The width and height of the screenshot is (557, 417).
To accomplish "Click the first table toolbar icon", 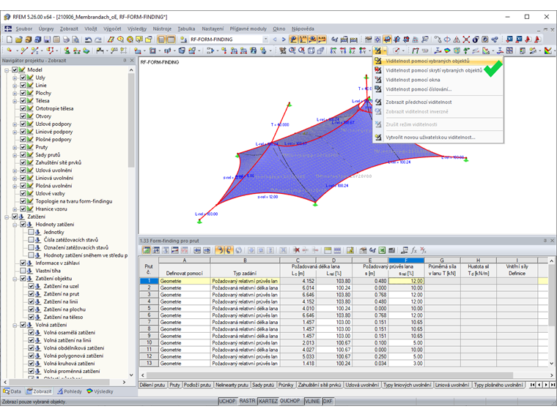I will (147, 250).
